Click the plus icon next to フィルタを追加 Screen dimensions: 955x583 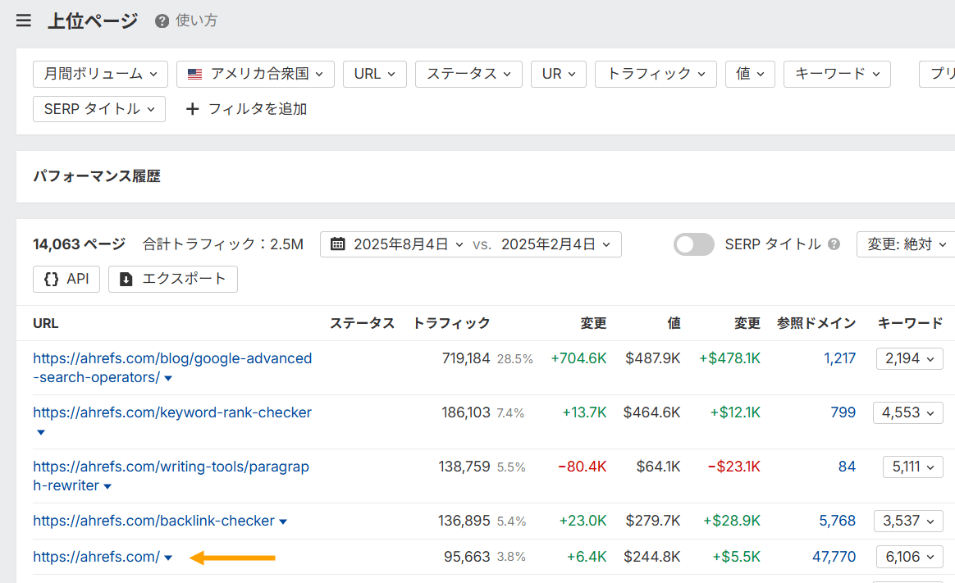pyautogui.click(x=192, y=108)
